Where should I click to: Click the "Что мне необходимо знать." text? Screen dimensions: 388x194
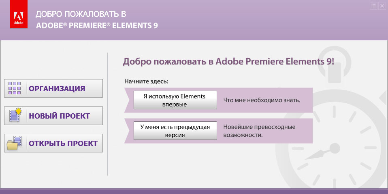(262, 100)
